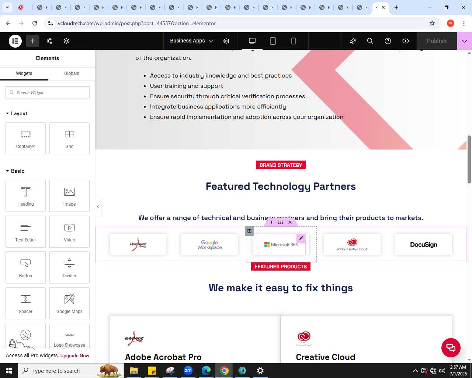The image size is (472, 378).
Task: Click the Adobe Acrobat Pro card title
Action: [x=163, y=357]
